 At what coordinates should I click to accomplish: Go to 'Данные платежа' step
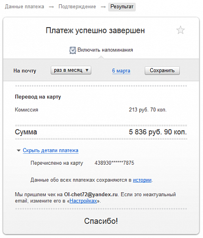[x=24, y=7]
